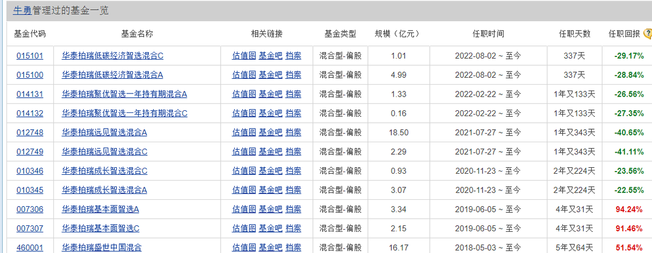Open fund code 010346
Viewport: 652px width, 253px height.
[x=30, y=170]
